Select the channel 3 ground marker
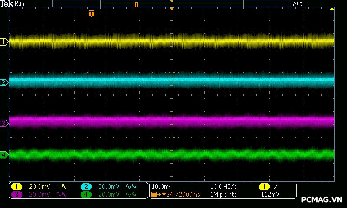Image resolution: width=347 pixels, height=208 pixels. [4, 123]
